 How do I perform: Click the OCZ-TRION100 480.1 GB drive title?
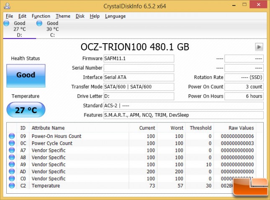pos(135,47)
